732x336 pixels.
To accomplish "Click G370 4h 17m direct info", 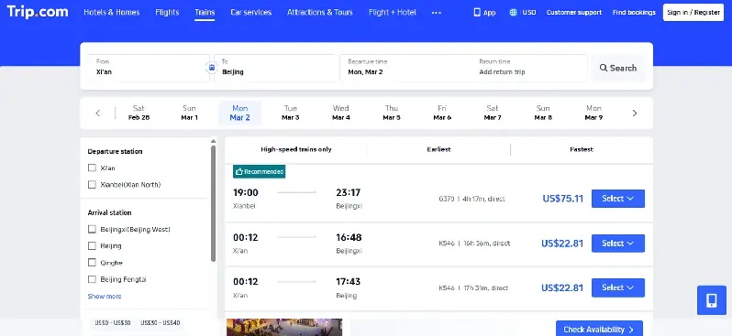I will pyautogui.click(x=471, y=199).
